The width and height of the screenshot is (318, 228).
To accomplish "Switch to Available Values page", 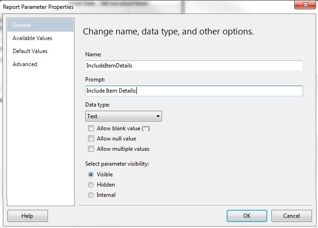I will pyautogui.click(x=32, y=38).
